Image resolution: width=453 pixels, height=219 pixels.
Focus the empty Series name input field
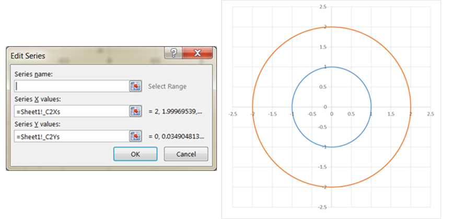coord(71,86)
